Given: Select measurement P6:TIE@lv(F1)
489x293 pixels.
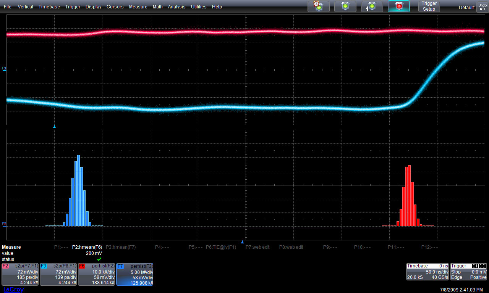Looking at the screenshot, I should [x=221, y=247].
